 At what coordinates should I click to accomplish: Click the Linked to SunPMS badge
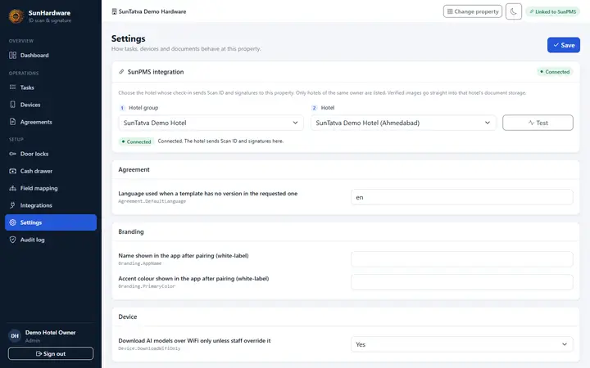coord(552,11)
